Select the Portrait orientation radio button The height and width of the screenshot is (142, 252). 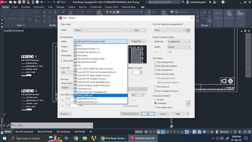155,100
